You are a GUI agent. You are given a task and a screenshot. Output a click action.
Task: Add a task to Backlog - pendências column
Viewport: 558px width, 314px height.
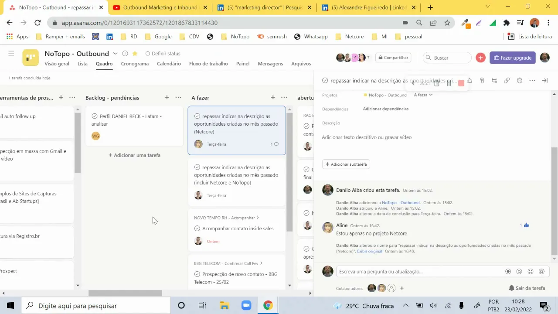pyautogui.click(x=167, y=98)
